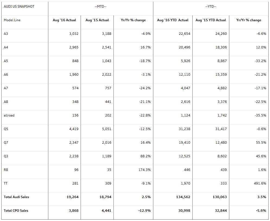
Task: Select the A3 row label
Action: (x=6, y=34)
